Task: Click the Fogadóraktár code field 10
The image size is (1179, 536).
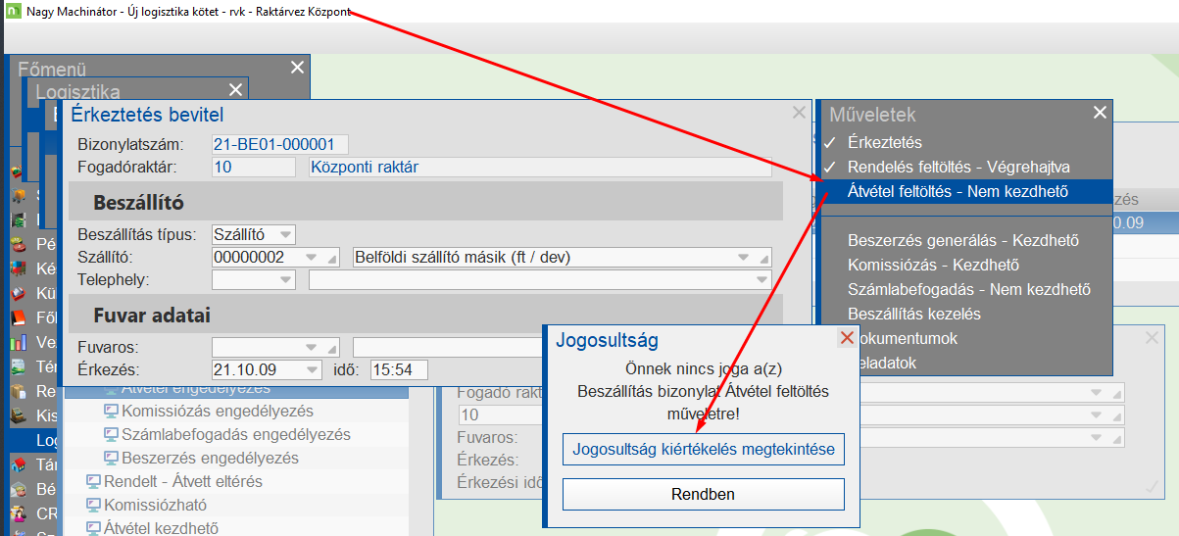Action: tap(253, 168)
